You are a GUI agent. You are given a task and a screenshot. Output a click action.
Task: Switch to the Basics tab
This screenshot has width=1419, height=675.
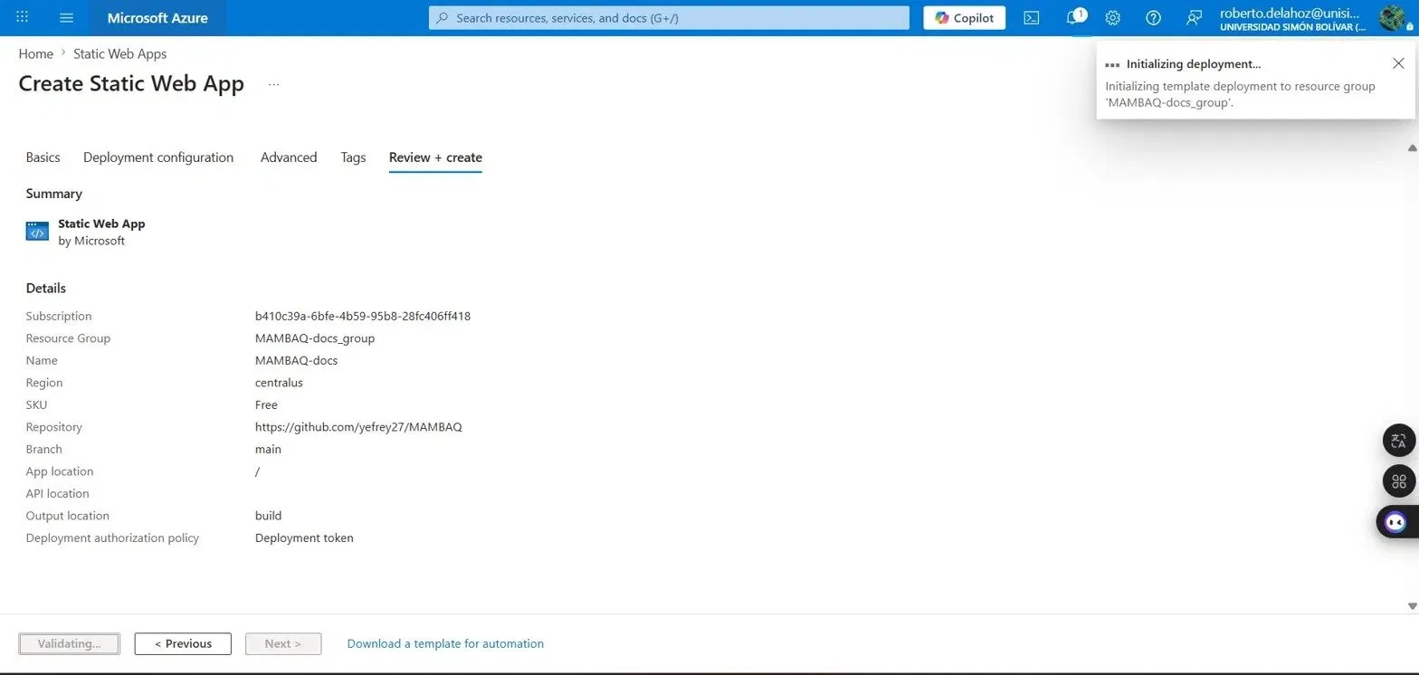click(43, 157)
